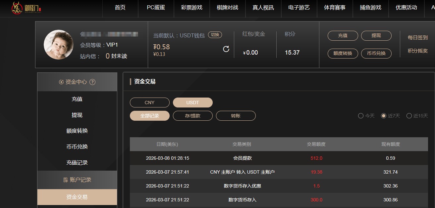Screen dimensions: 435x208
Task: Open the 彩票游戏 menu
Action: click(191, 9)
